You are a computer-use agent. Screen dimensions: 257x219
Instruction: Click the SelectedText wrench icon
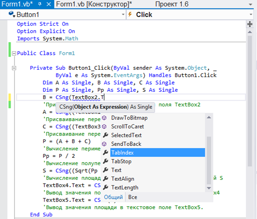point(105,135)
